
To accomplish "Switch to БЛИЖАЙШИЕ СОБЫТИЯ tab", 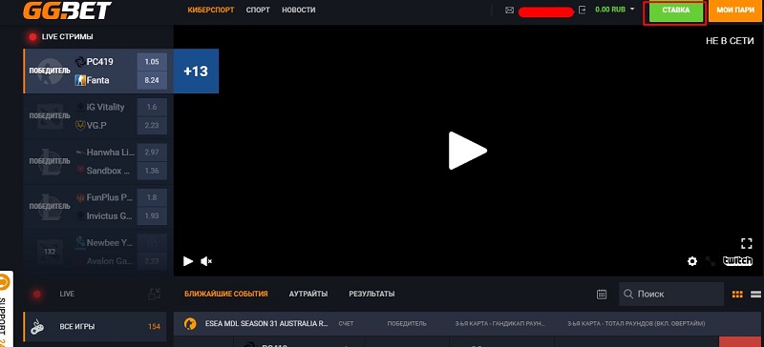I will point(226,294).
